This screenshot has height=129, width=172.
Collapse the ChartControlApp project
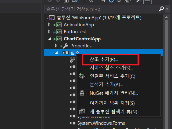point(49,39)
